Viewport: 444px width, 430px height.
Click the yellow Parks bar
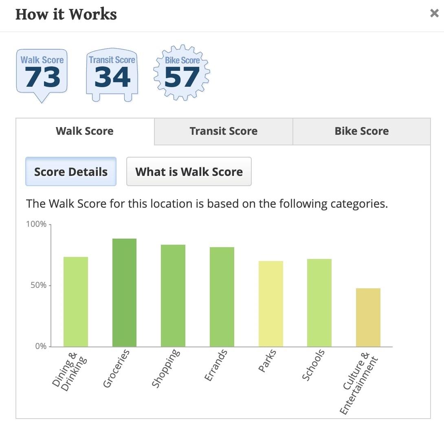271,304
